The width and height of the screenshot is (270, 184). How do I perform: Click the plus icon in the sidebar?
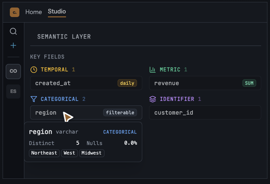[x=13, y=46]
